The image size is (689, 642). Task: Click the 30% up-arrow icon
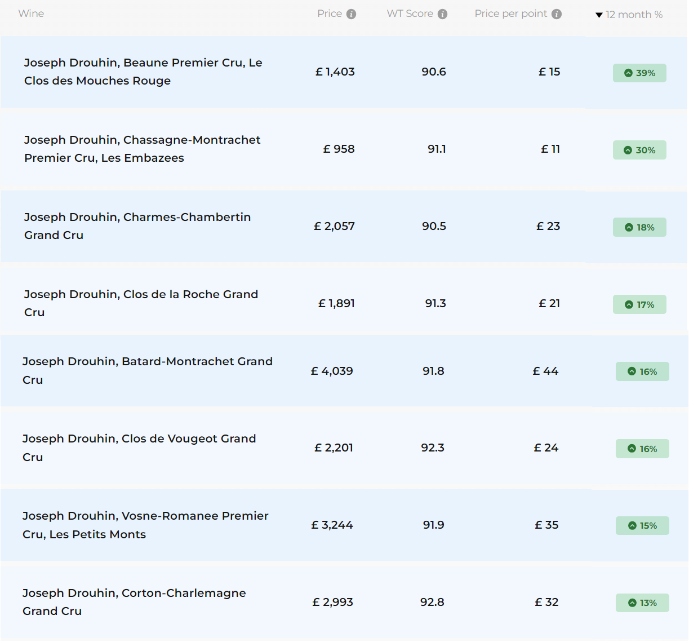click(628, 150)
